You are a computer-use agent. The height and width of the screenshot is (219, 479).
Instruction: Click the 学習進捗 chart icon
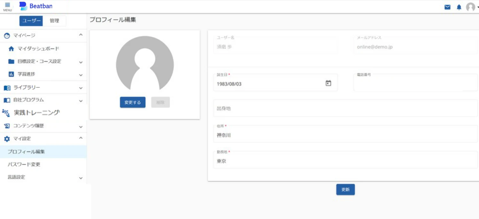pos(11,74)
